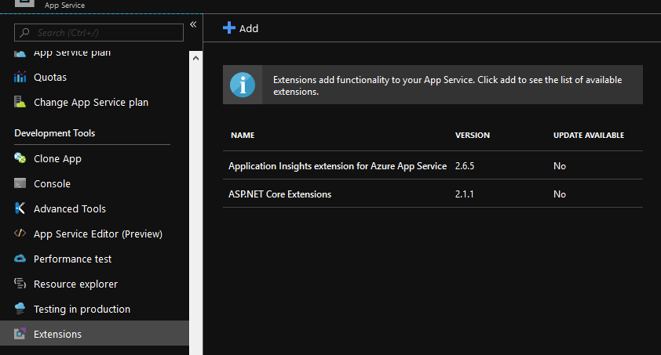Open Performance test menu item
The width and height of the screenshot is (661, 355).
(72, 259)
